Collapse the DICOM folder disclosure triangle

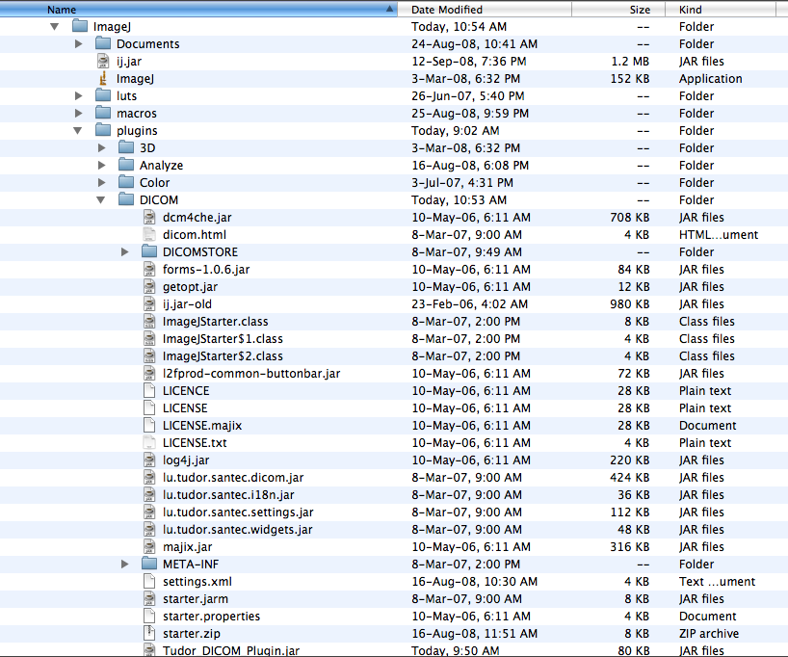[101, 200]
